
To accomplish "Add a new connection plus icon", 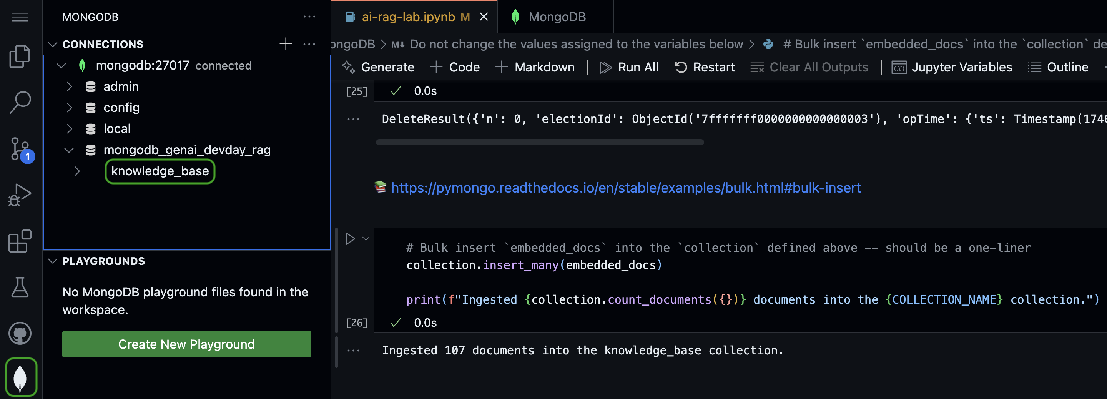I will point(286,44).
